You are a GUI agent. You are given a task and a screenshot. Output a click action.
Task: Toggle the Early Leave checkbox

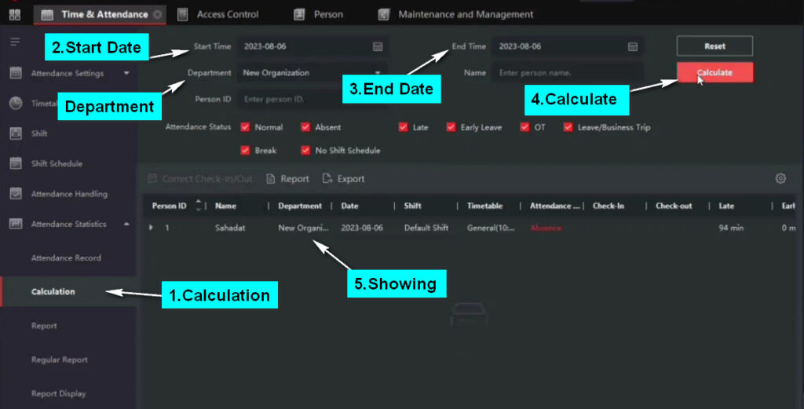(x=451, y=127)
